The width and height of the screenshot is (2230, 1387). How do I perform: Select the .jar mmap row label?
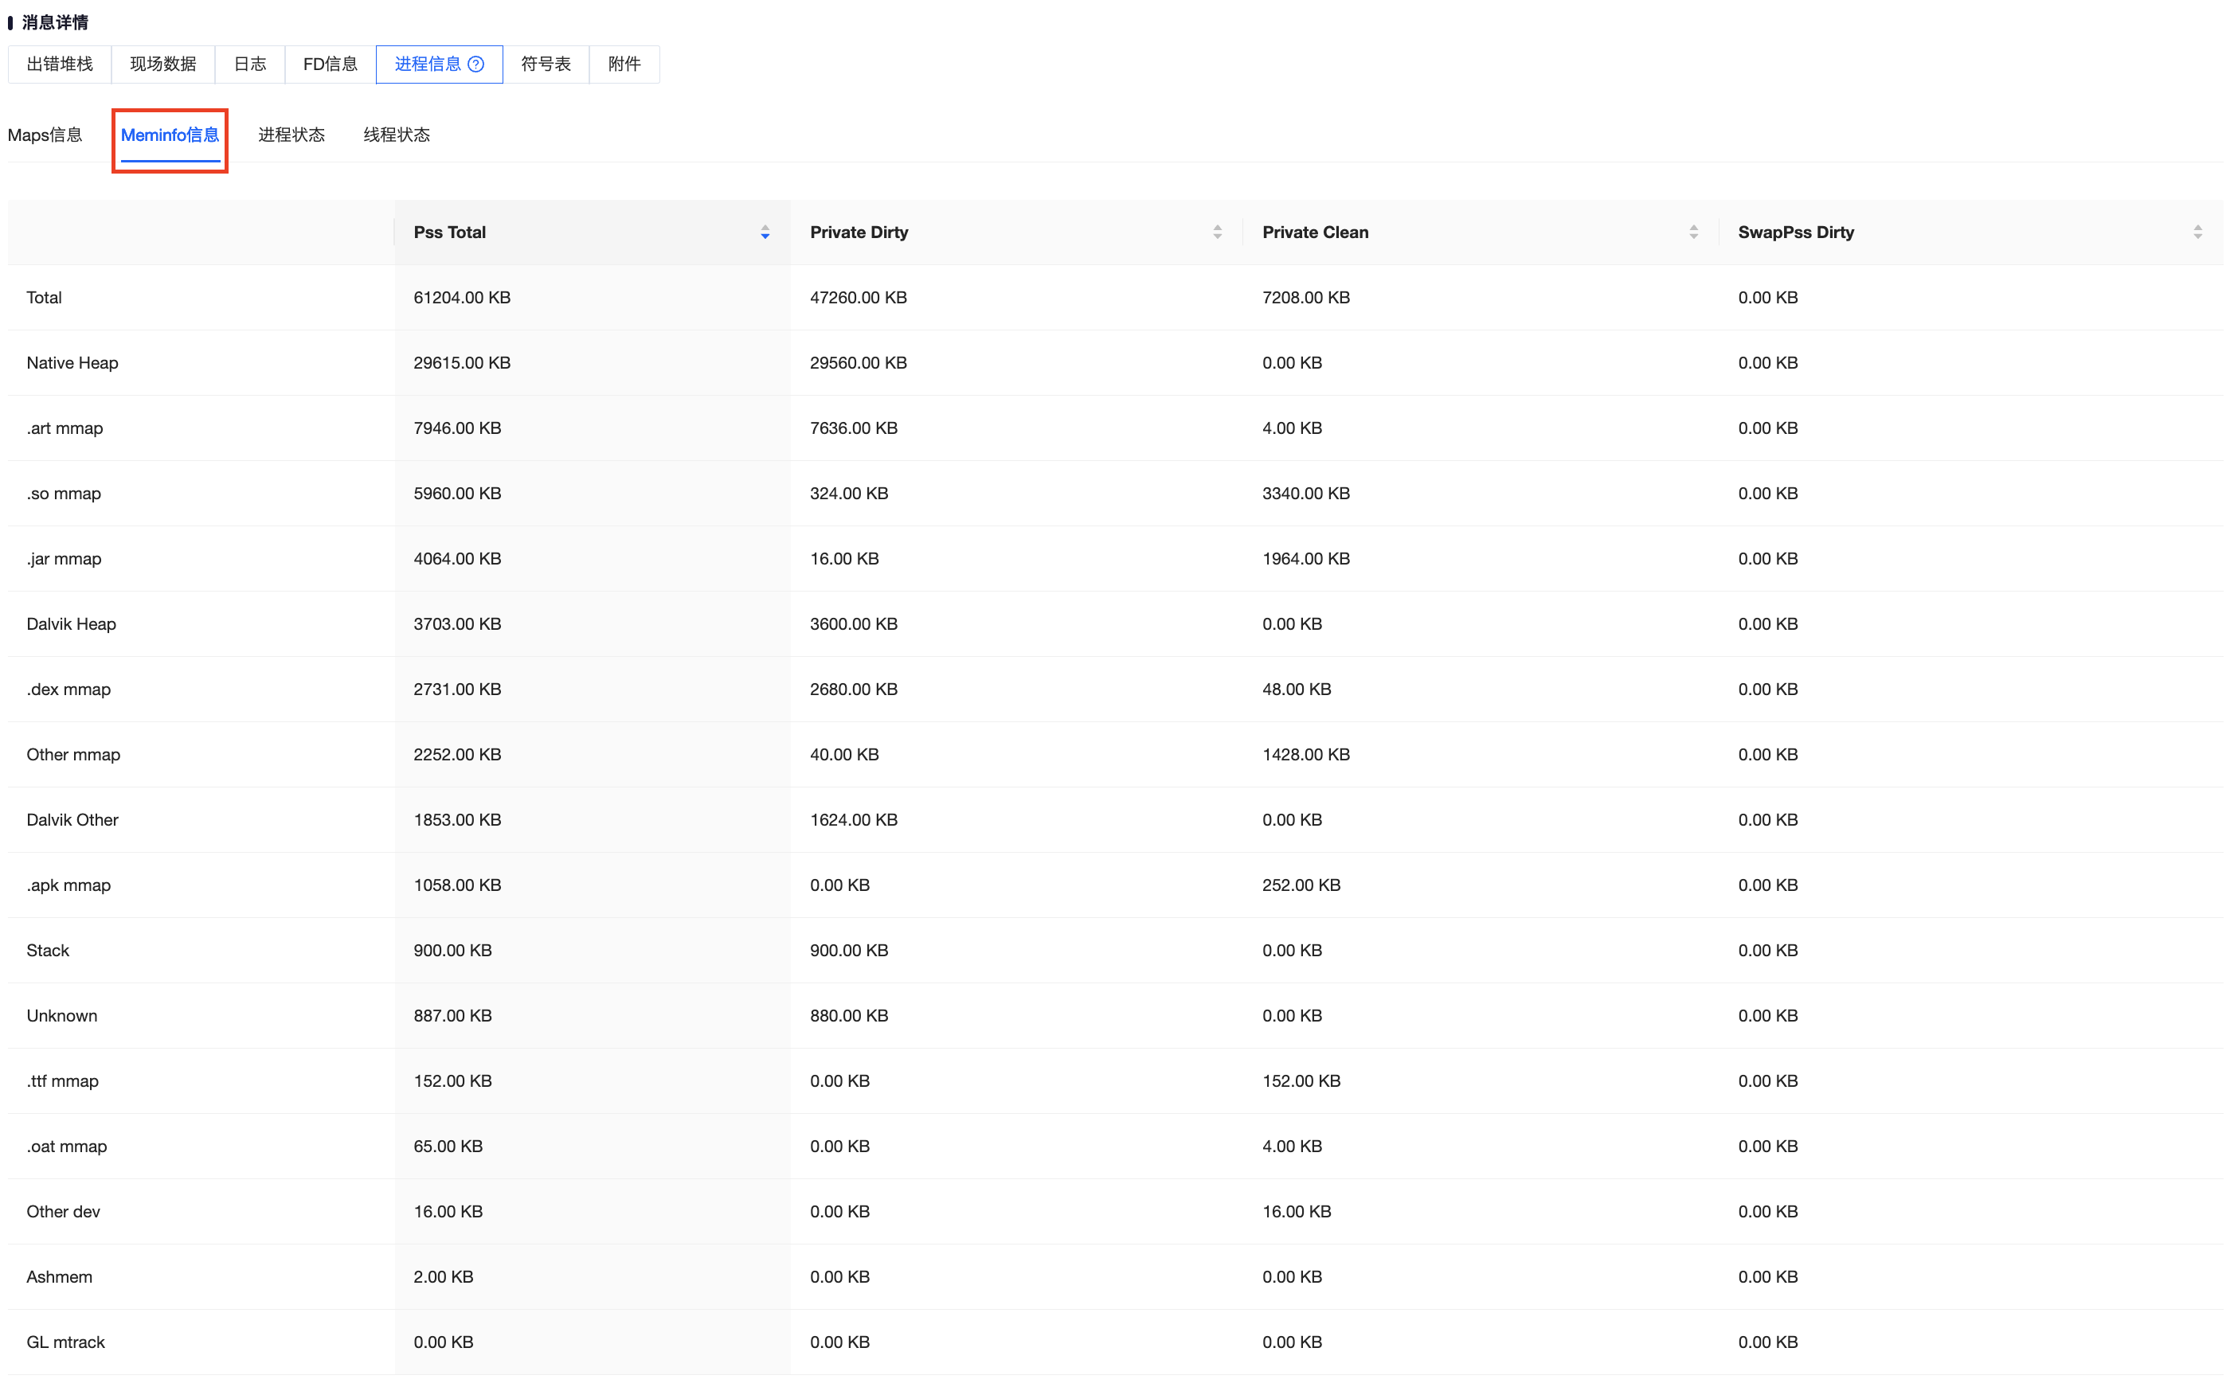pos(65,559)
